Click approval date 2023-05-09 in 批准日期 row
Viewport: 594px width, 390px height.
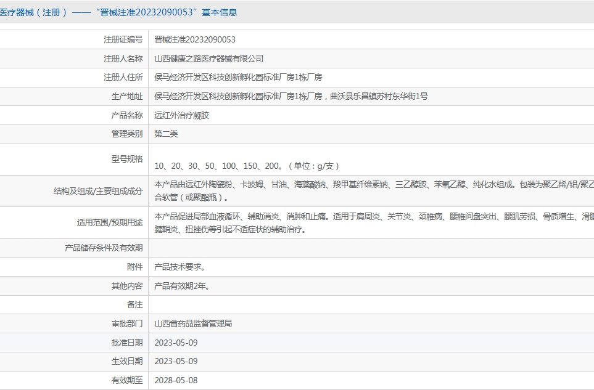point(176,343)
